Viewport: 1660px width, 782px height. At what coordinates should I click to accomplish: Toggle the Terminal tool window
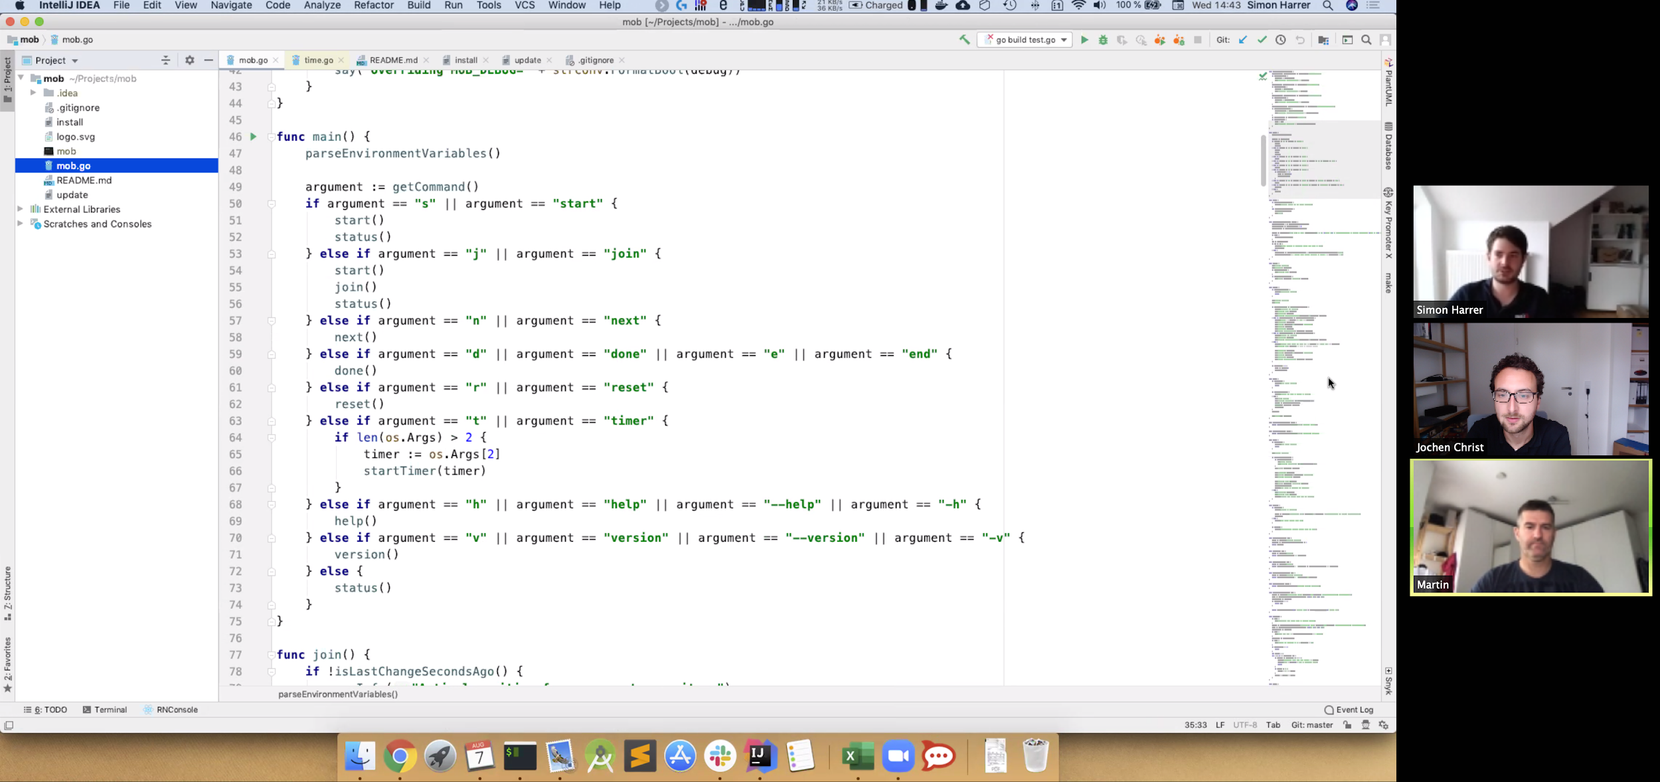click(105, 710)
